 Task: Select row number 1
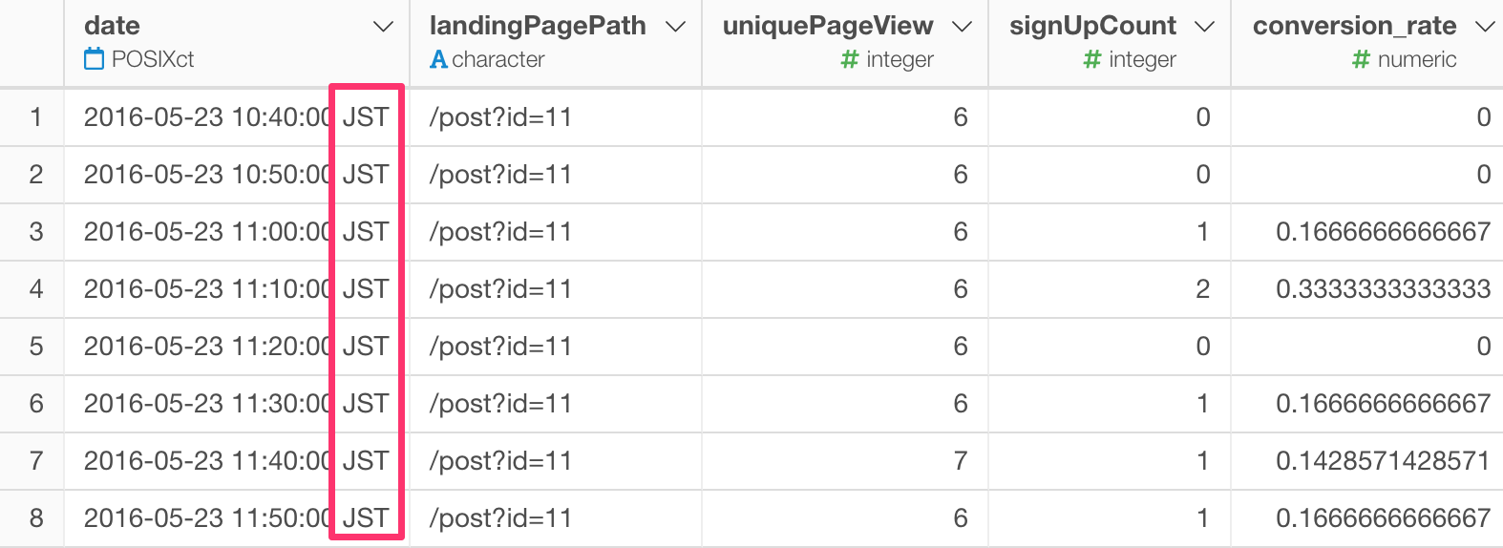coord(36,117)
